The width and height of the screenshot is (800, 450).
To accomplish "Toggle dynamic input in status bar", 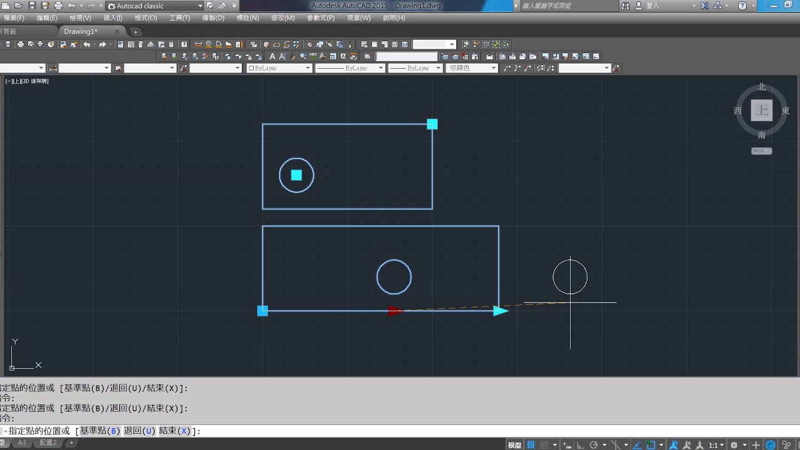I will tap(566, 445).
